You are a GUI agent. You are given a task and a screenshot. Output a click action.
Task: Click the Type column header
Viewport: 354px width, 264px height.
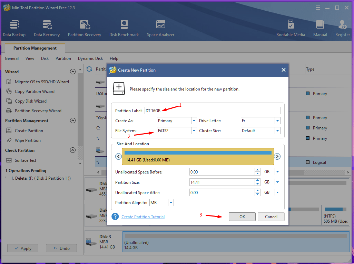[x=310, y=69]
